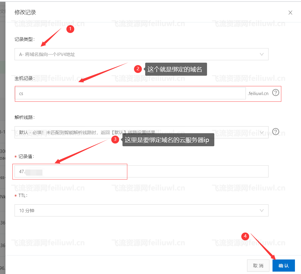Click the 主机记录 label
Viewport: 301px width, 274px height.
[25, 78]
